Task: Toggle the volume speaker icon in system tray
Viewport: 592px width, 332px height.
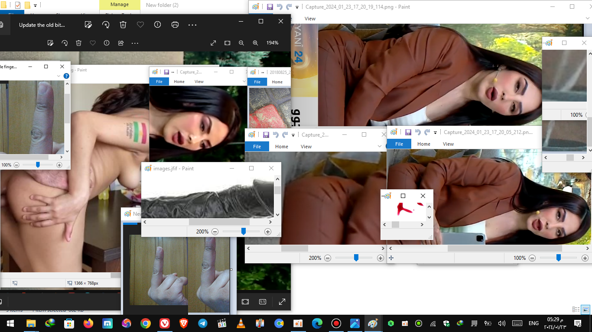Action: tap(502, 323)
